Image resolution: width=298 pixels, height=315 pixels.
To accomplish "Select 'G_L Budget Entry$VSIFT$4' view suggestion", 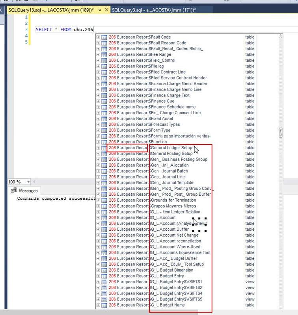I will [155, 293].
